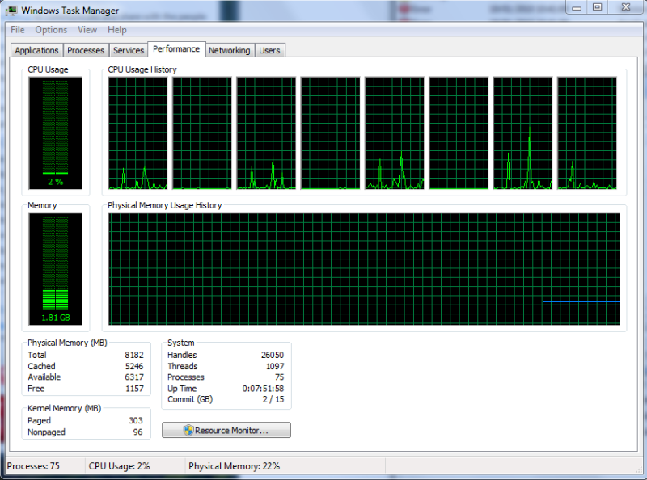647x480 pixels.
Task: Click the status bar 'Physical Memory: 22%' entry
Action: click(234, 466)
